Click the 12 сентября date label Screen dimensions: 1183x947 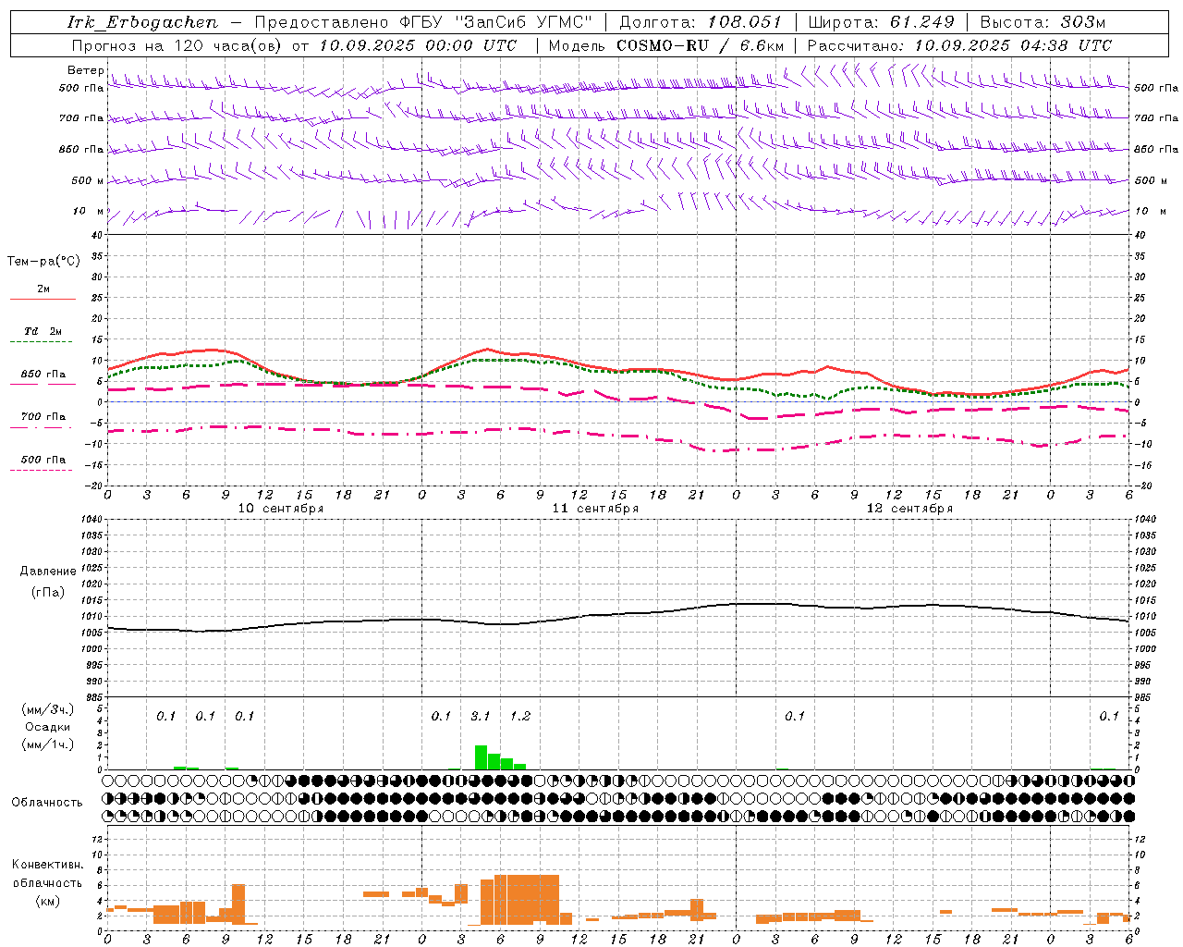[909, 509]
